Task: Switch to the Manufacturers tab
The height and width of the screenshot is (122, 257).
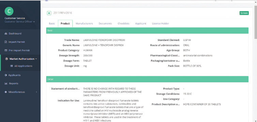Action: click(84, 23)
